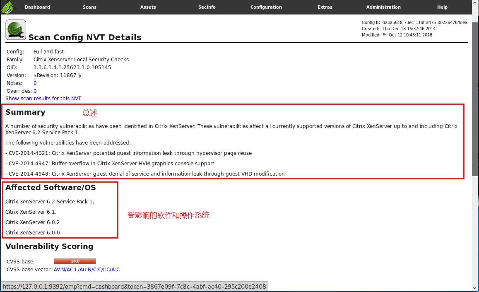Follow 'Show scan results for this NVT' link
479x292 pixels.
[43, 99]
